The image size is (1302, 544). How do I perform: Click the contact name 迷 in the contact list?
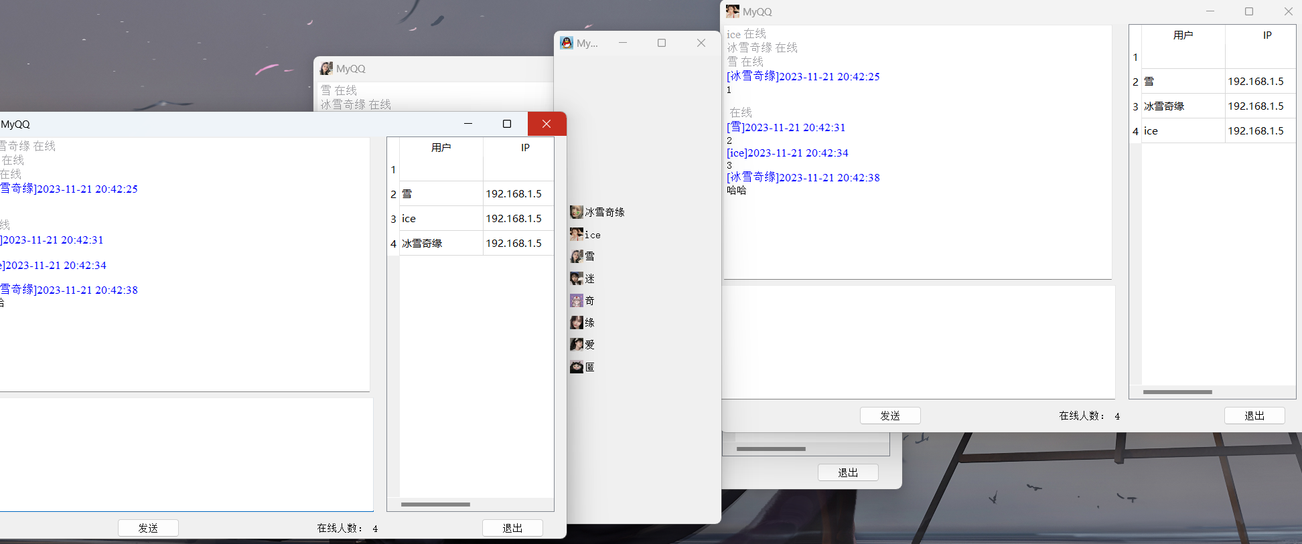coord(589,278)
